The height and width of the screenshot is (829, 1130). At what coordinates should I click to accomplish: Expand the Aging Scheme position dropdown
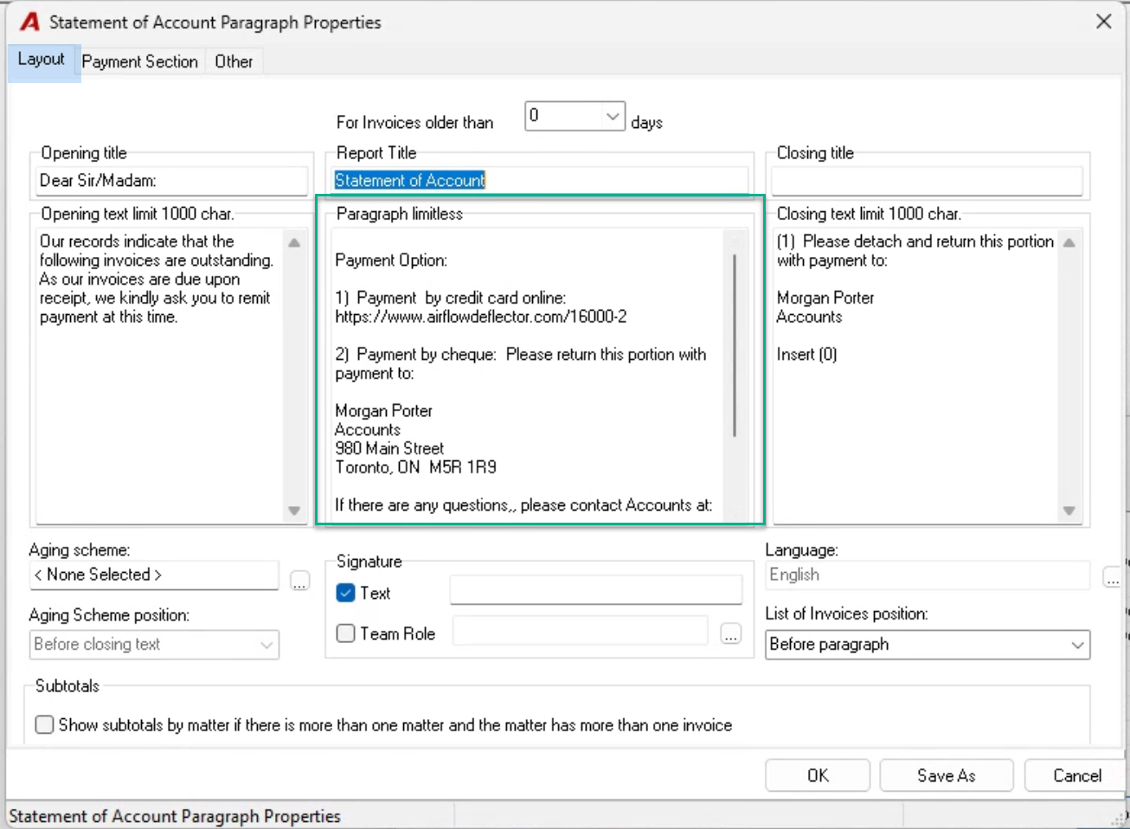coord(266,645)
